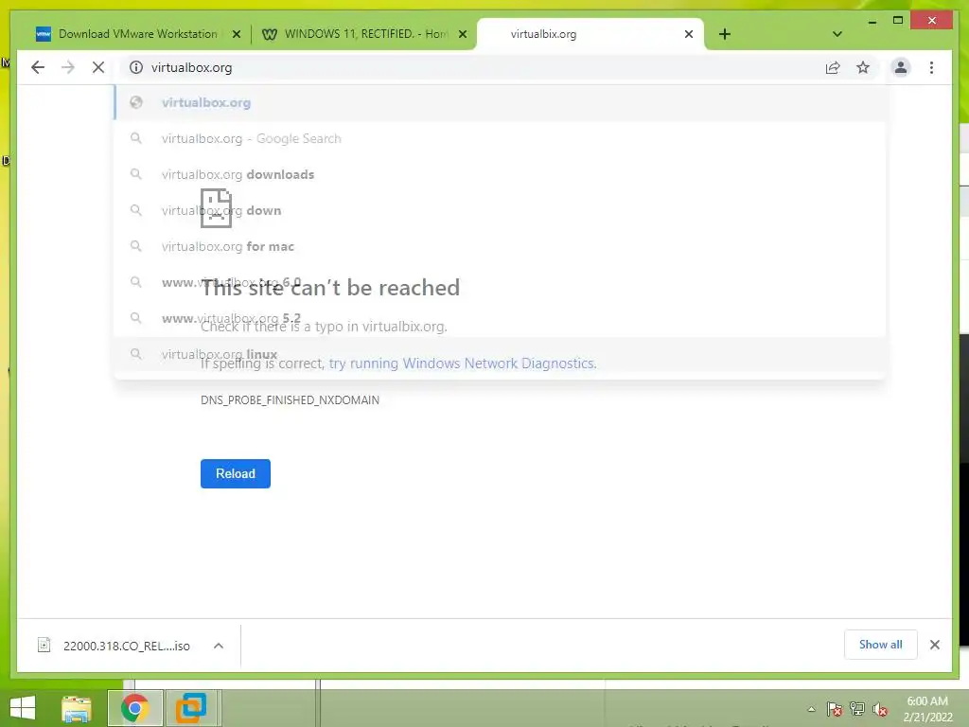The image size is (969, 727).
Task: Click Show all downloads
Action: pyautogui.click(x=881, y=645)
